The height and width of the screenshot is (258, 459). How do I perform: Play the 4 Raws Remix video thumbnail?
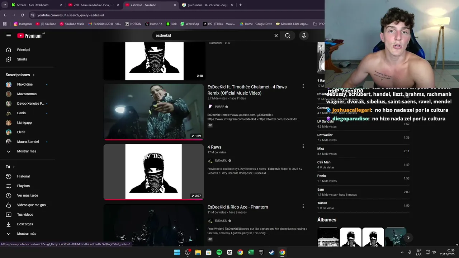point(153,112)
